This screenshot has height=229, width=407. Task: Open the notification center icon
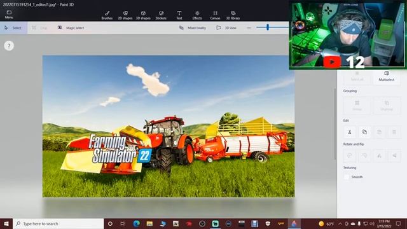(399, 223)
